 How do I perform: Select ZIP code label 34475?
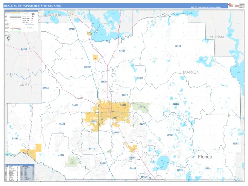click(103, 82)
